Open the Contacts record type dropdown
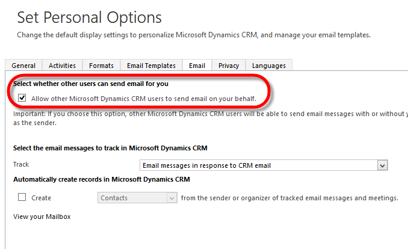Screen dimensions: 408x249 pyautogui.click(x=137, y=198)
